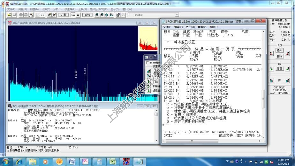This screenshot has width=295, height=166.
Task: Click the CS-137 row in nuclide table
Action: (x=195, y=77)
